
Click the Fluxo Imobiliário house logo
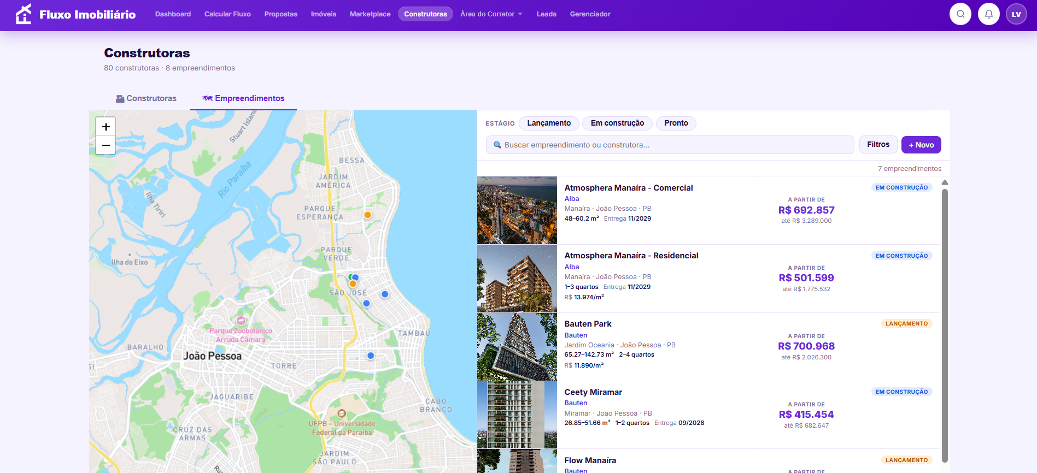click(x=24, y=14)
